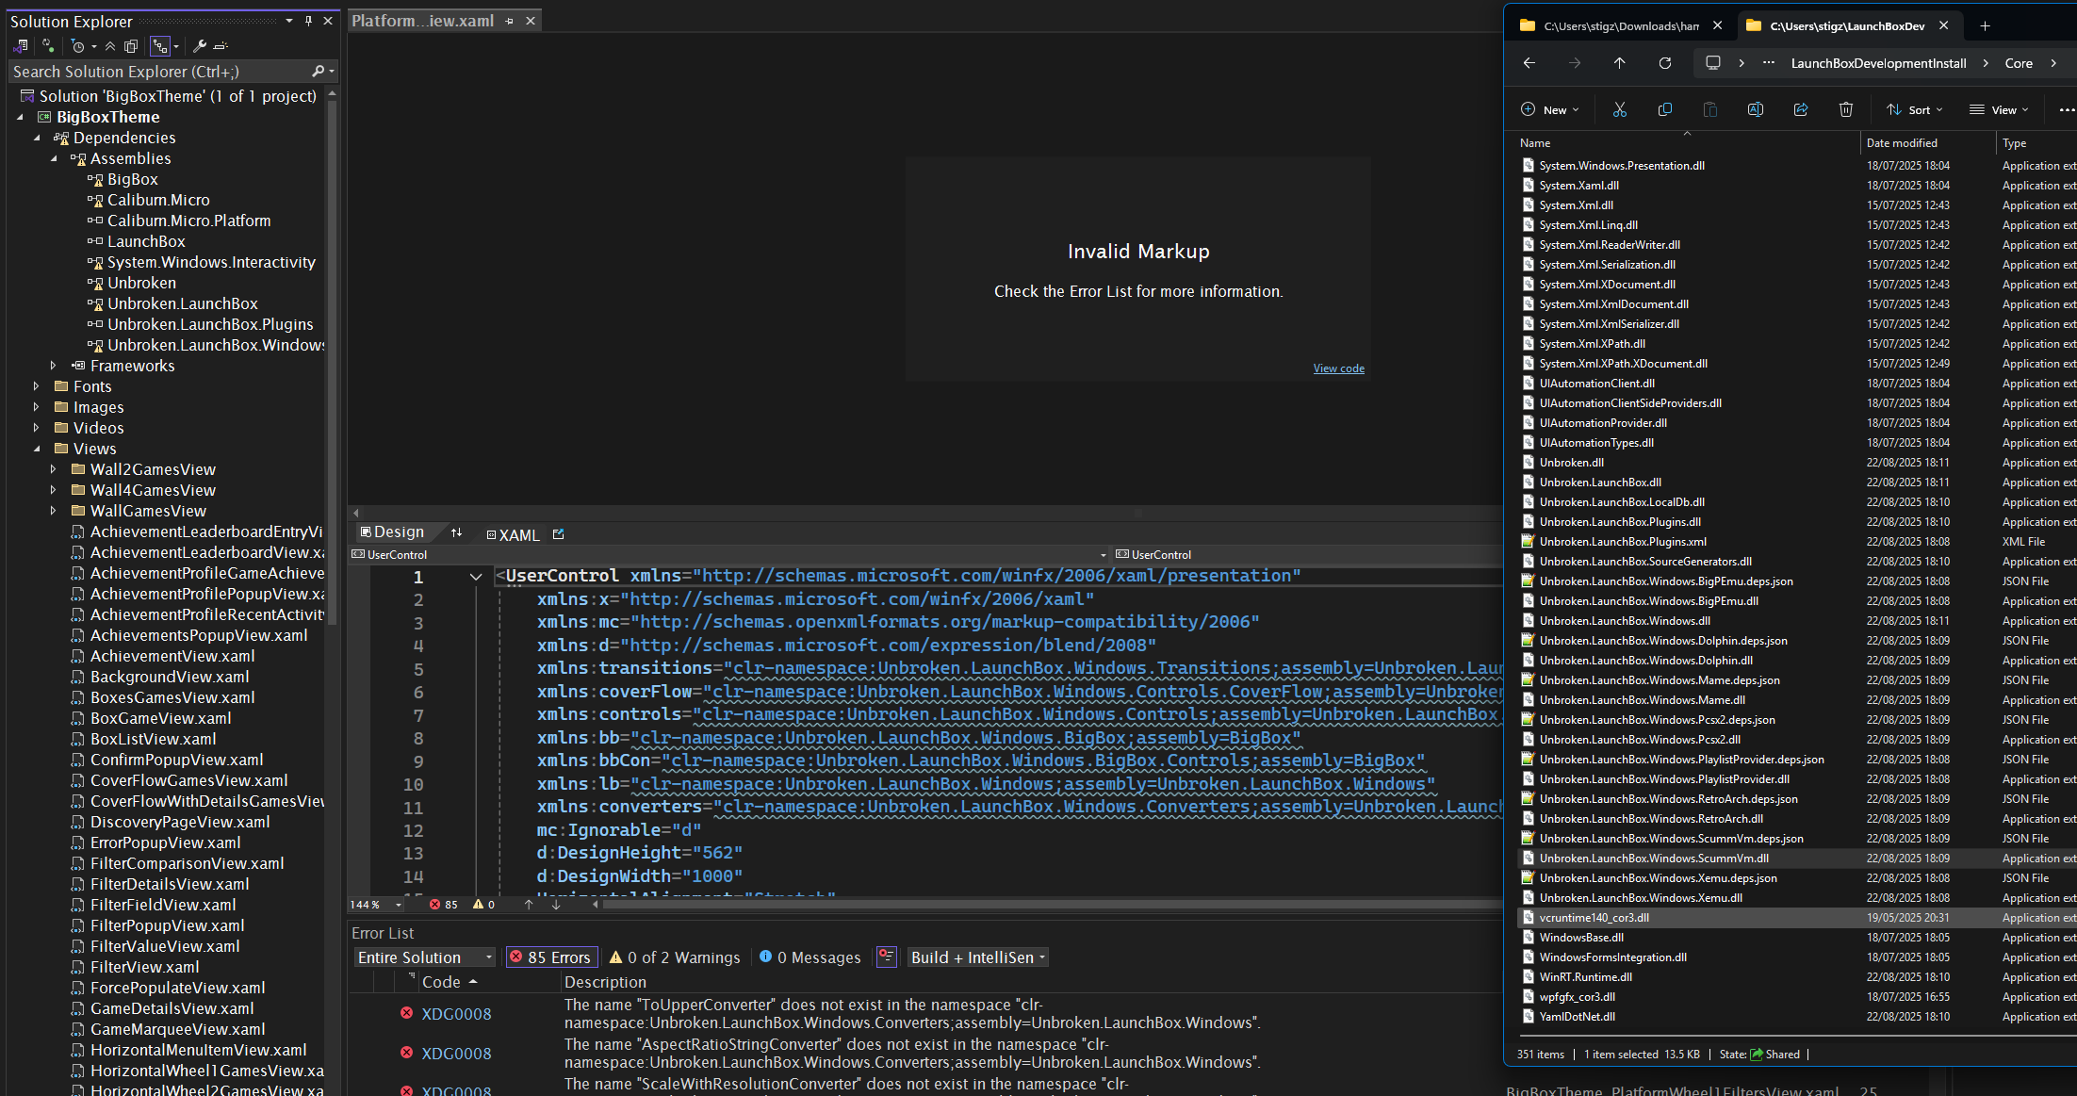The width and height of the screenshot is (2077, 1096).
Task: Pin the Solution Explorer panel
Action: 308,21
